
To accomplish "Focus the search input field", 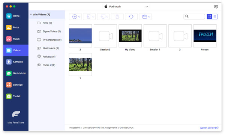I will (194, 16).
